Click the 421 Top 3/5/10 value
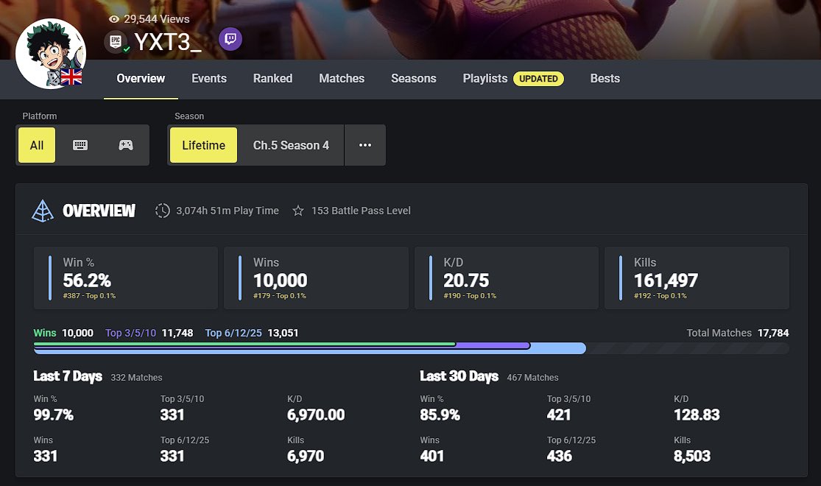This screenshot has width=821, height=486. tap(559, 415)
